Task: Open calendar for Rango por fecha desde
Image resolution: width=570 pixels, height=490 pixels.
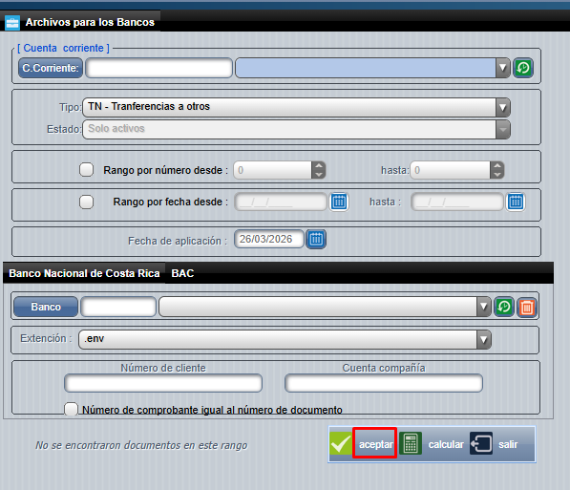Action: (x=339, y=202)
